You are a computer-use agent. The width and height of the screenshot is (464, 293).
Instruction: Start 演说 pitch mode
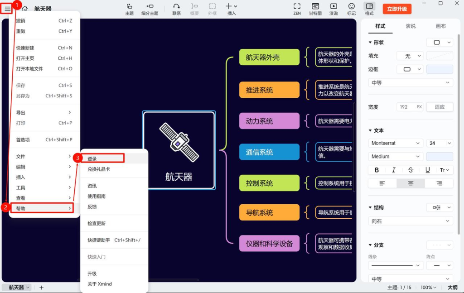click(x=333, y=9)
